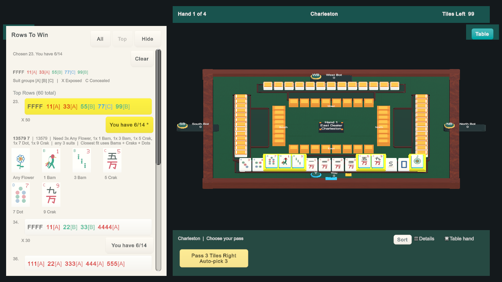Click the 'Tiles Left 99' counter
Image resolution: width=502 pixels, height=282 pixels.
click(x=458, y=14)
